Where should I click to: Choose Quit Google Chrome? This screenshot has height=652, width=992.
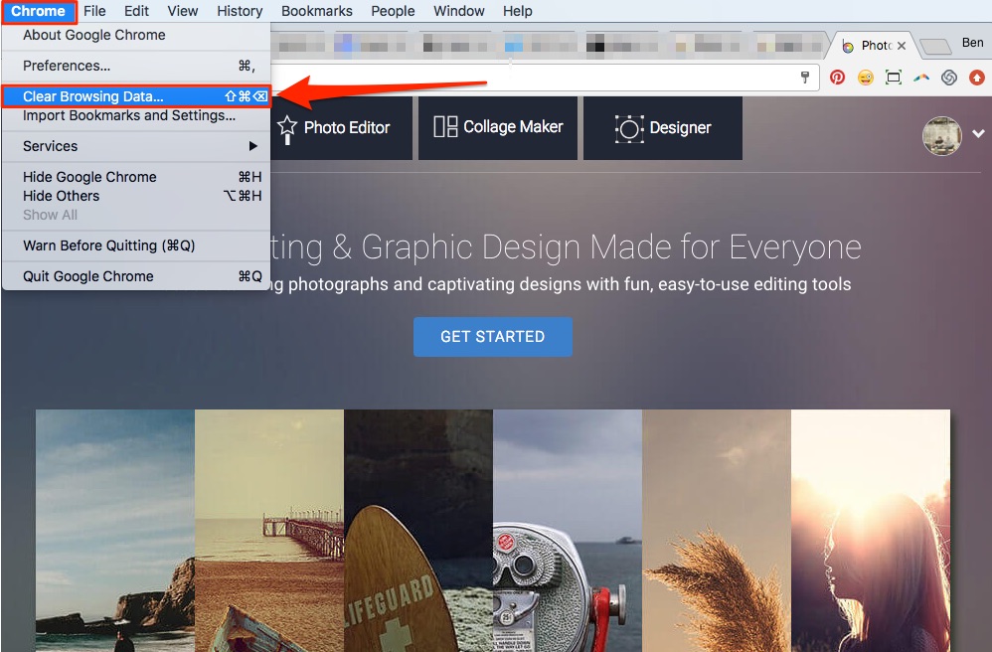tap(136, 276)
